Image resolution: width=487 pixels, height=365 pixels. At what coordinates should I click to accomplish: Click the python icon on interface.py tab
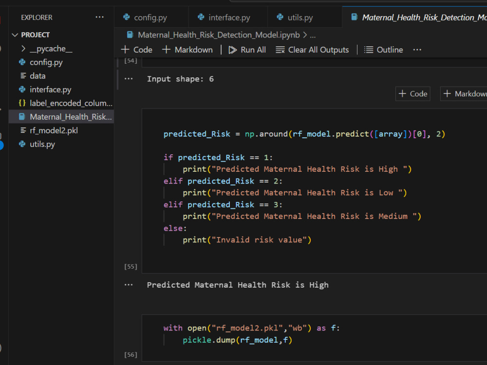click(201, 17)
